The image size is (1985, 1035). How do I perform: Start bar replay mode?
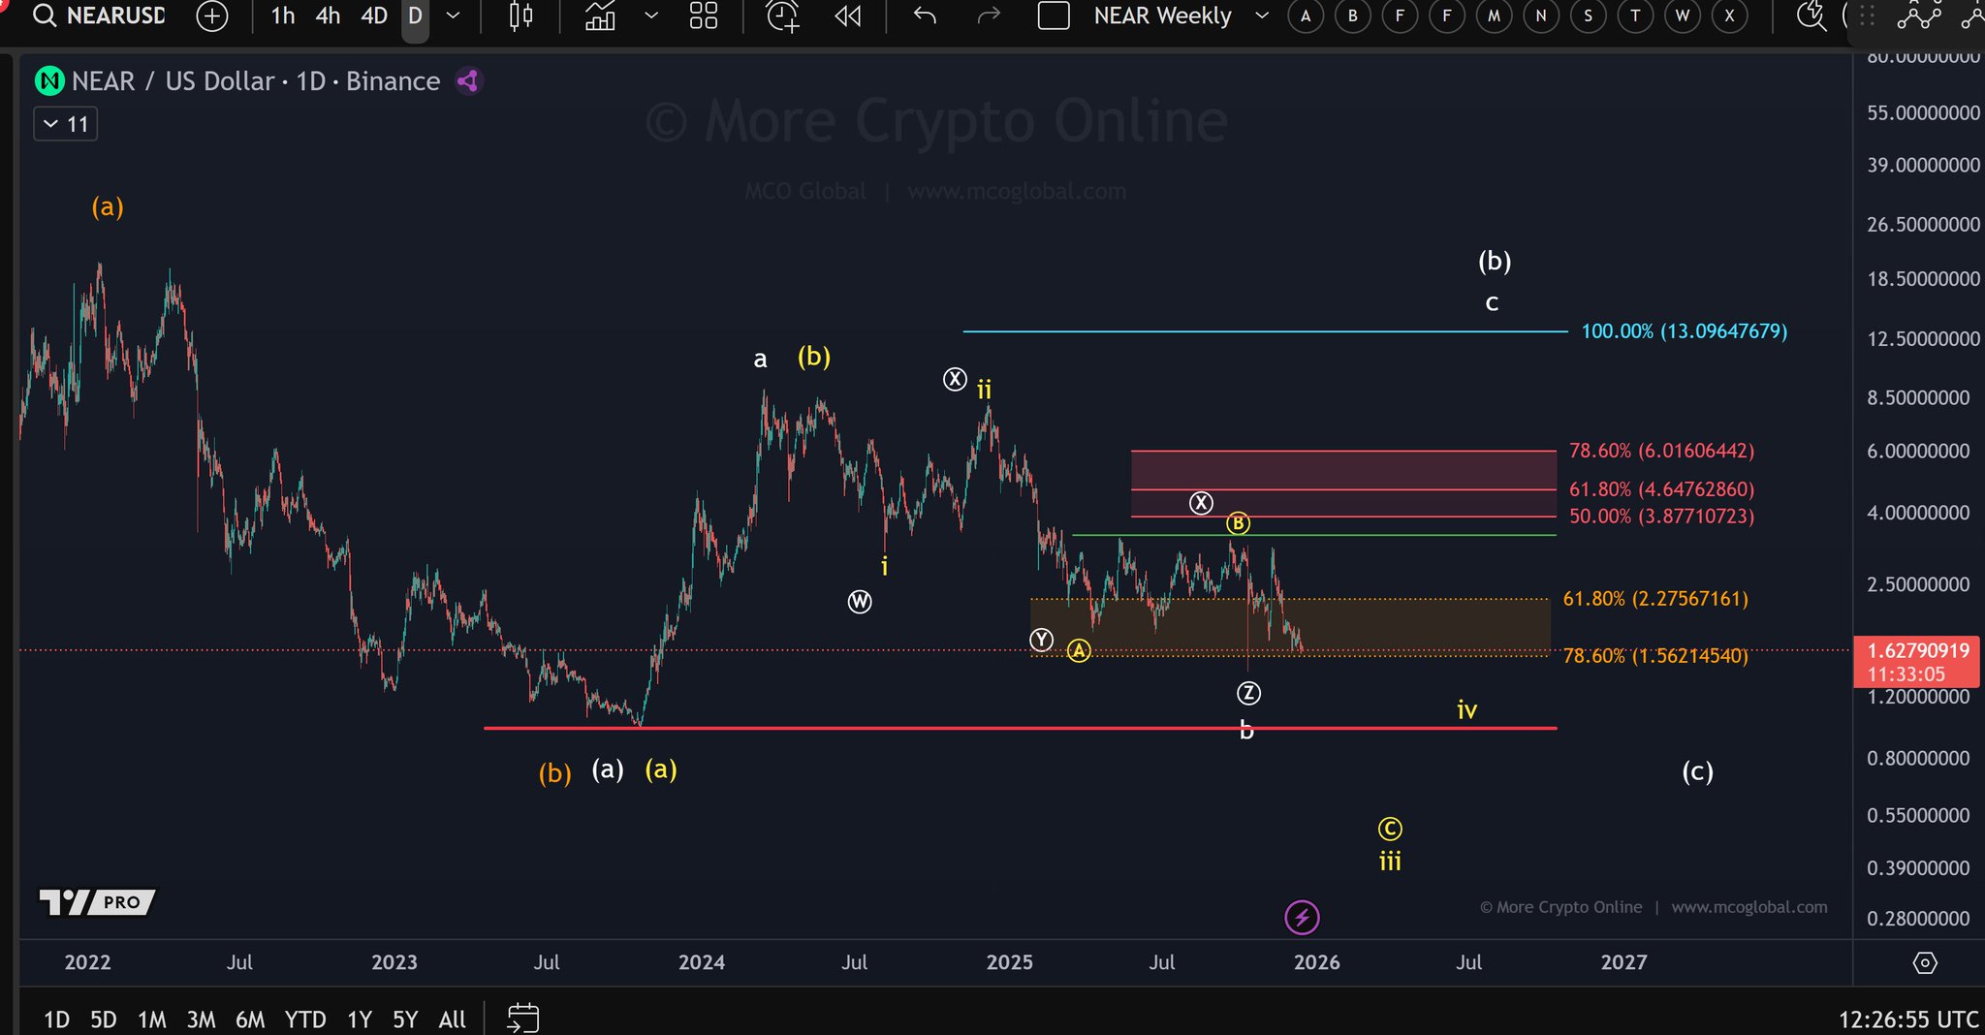848,16
